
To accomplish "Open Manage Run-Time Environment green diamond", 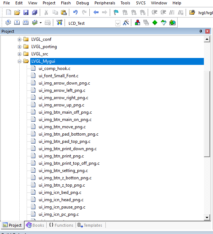I will click(155, 23).
